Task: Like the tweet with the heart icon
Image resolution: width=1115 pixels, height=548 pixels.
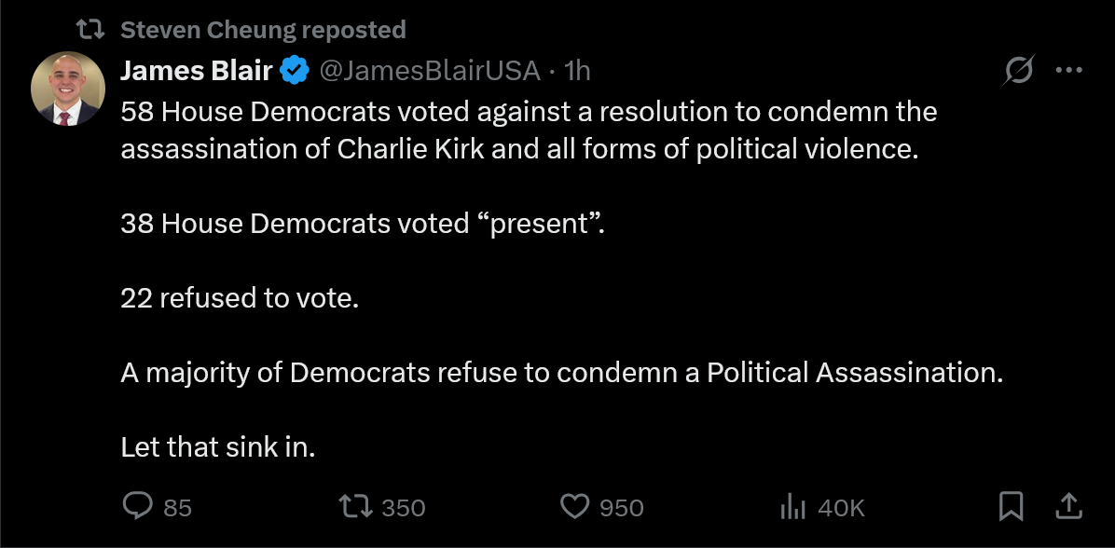Action: [574, 507]
